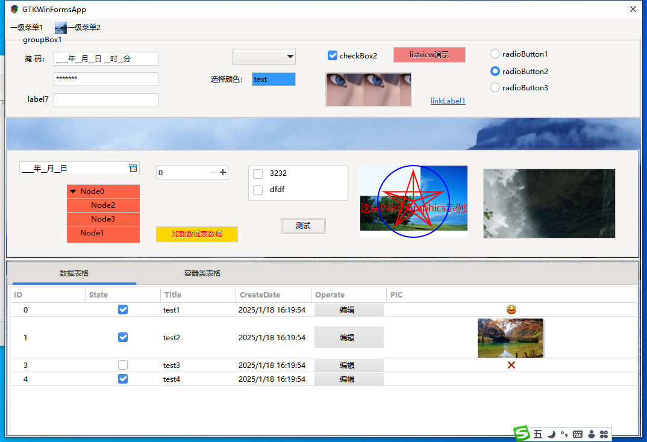Viewport: 647px width, 442px height.
Task: Click the smiley face icon in row 0
Action: (511, 310)
